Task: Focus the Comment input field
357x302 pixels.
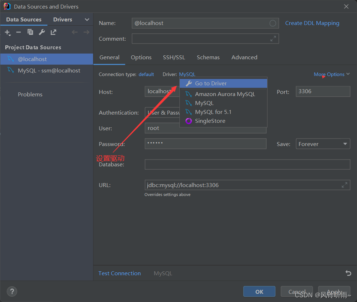Action: (x=205, y=39)
